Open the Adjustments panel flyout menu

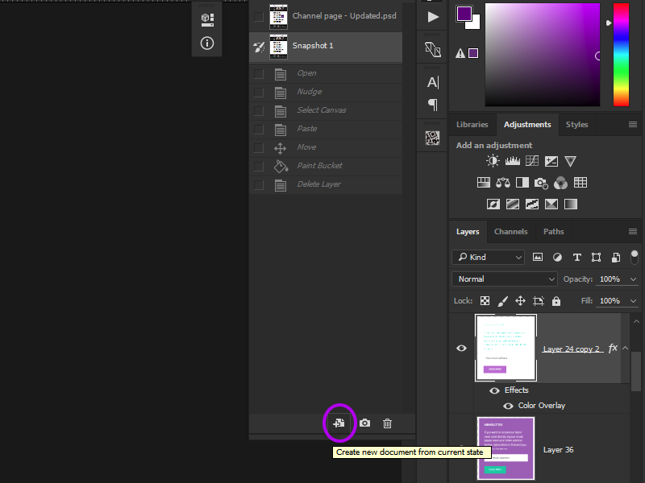pos(633,125)
